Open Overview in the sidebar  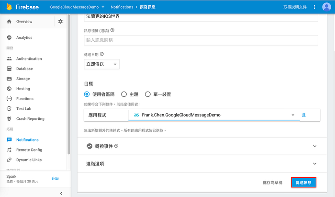pyautogui.click(x=24, y=22)
